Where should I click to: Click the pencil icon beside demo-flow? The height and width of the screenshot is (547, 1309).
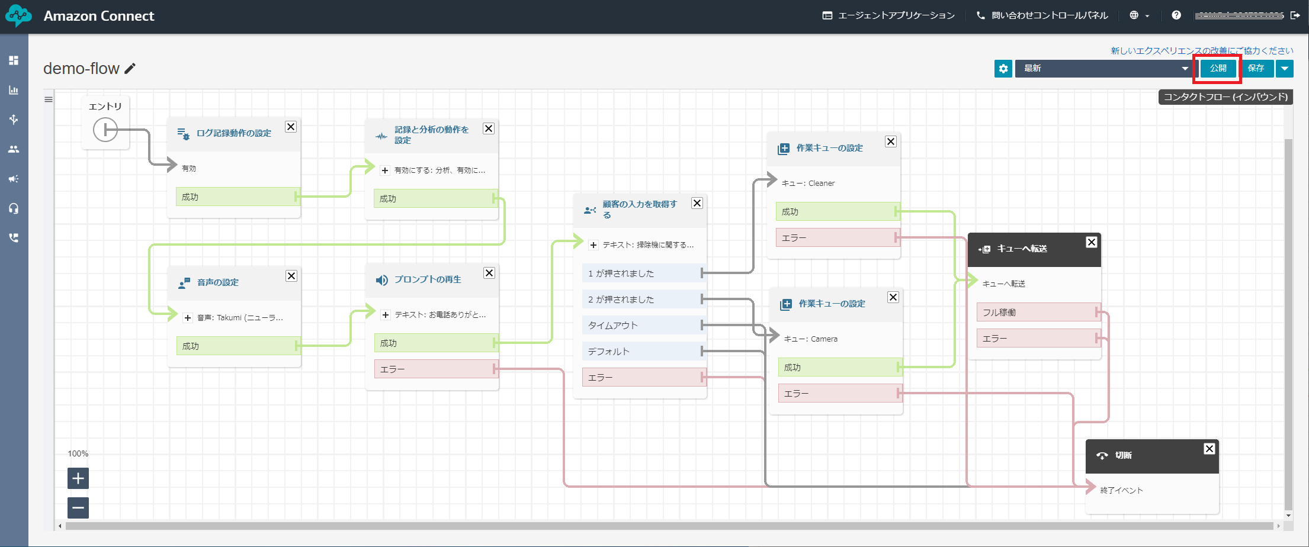click(130, 69)
